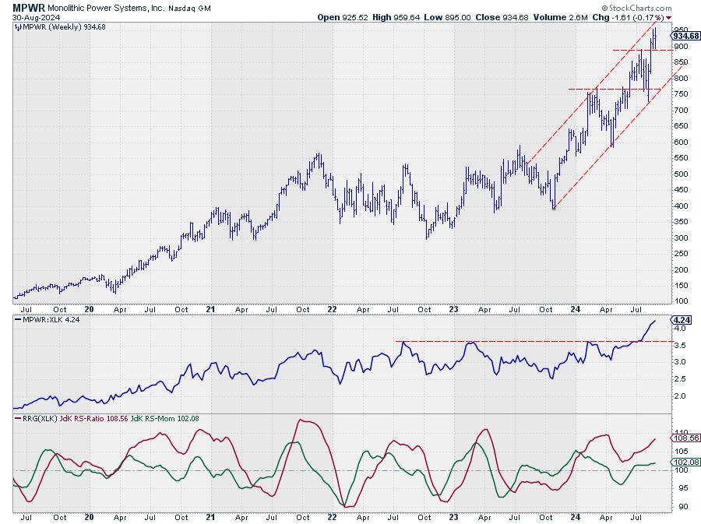701x524 pixels.
Task: Click the line marker before RRG(XLK) legend
Action: 17,419
